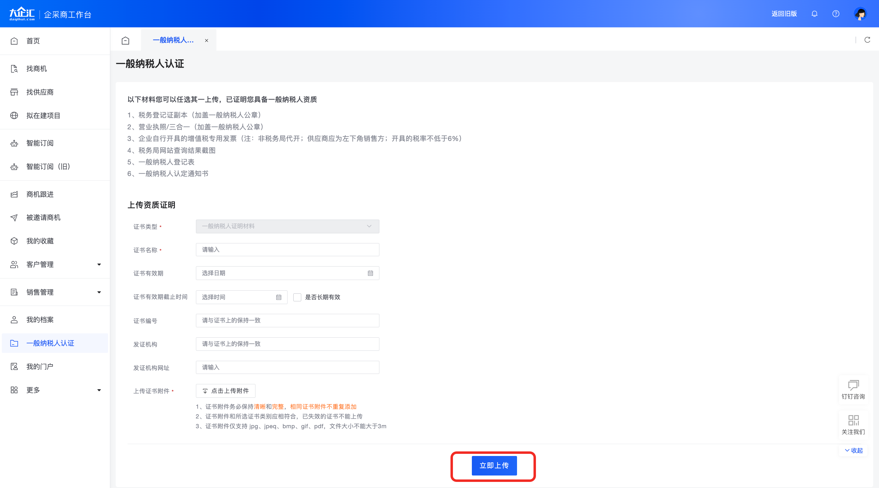Click the 客户管理 people icon
This screenshot has width=879, height=488.
click(x=14, y=265)
